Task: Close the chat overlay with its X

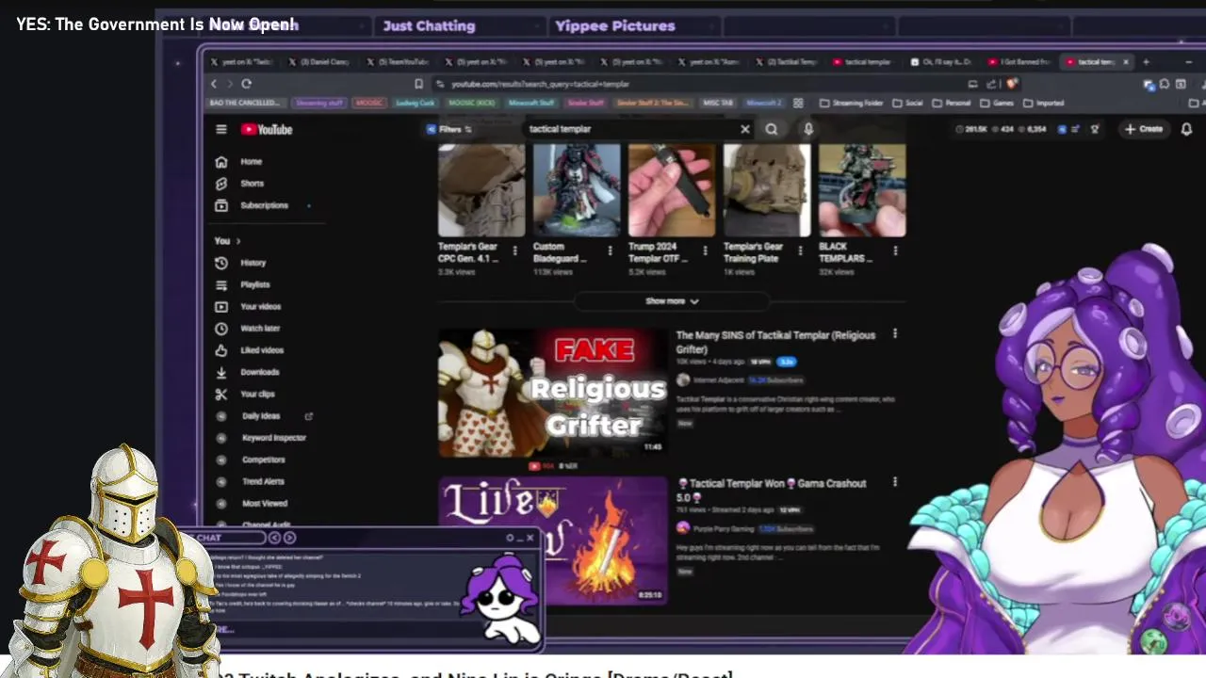Action: coord(530,538)
